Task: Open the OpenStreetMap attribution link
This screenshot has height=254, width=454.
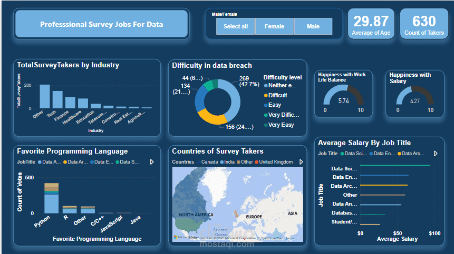Action: click(272, 238)
